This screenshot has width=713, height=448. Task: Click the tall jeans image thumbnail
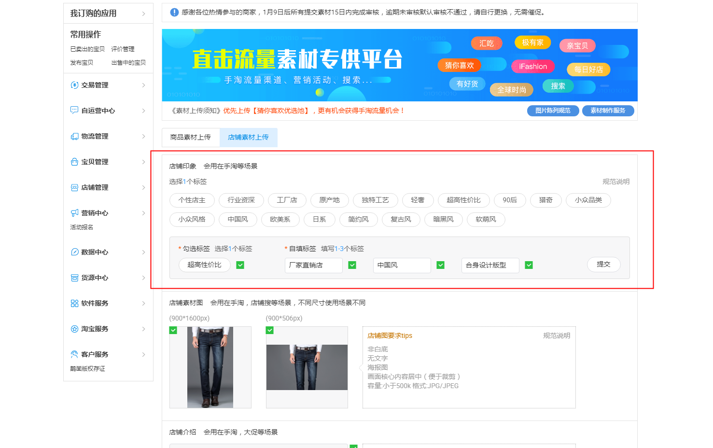pos(210,367)
